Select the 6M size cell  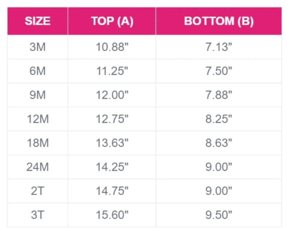tap(37, 71)
